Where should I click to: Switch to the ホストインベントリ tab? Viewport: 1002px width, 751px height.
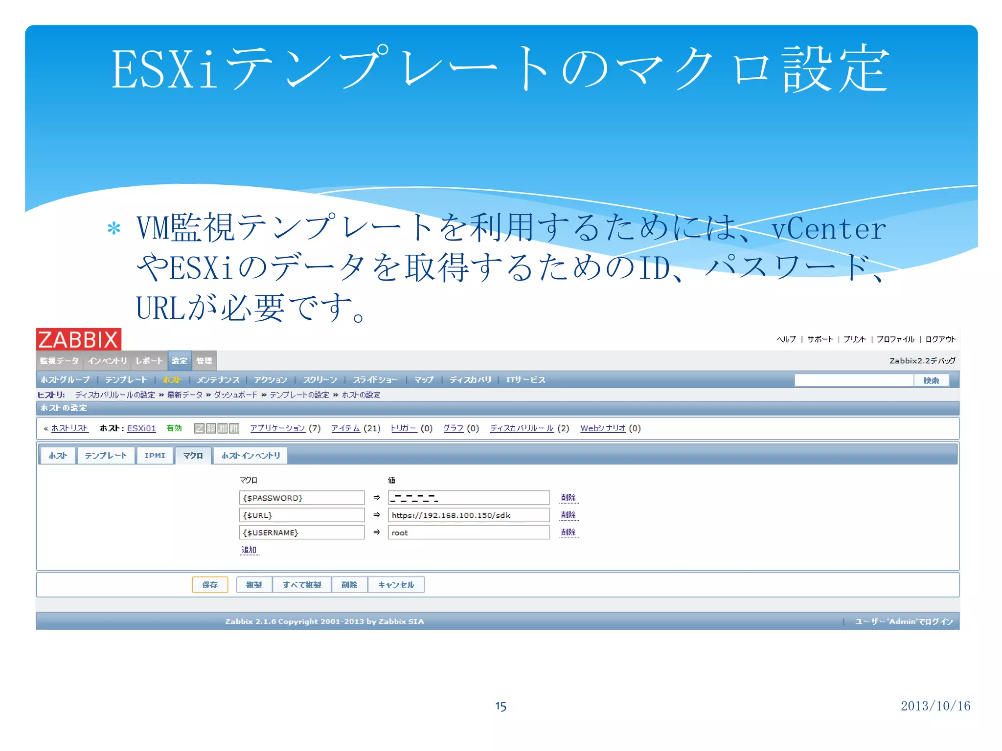tap(250, 456)
